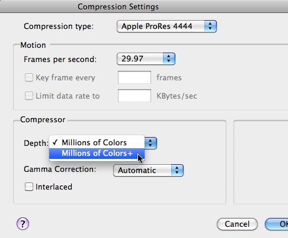Click the Cancel button
Viewport: 288px width, 238px height.
tap(237, 224)
